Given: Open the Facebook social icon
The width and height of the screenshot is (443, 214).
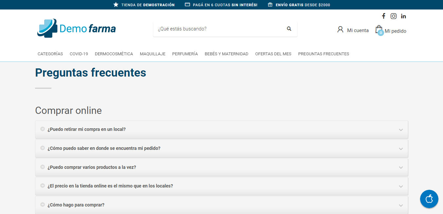Looking at the screenshot, I should tap(383, 16).
